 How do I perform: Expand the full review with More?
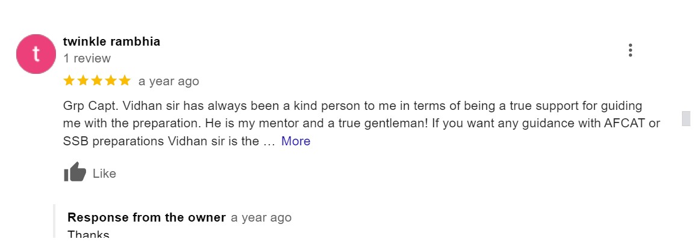[296, 141]
